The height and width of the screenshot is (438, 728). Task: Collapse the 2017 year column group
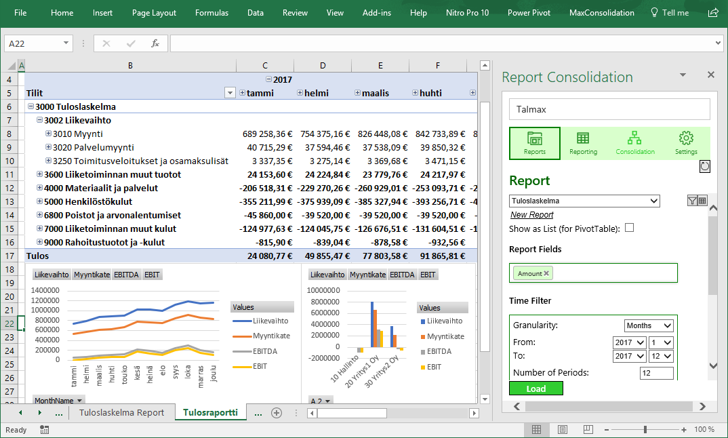(269, 79)
